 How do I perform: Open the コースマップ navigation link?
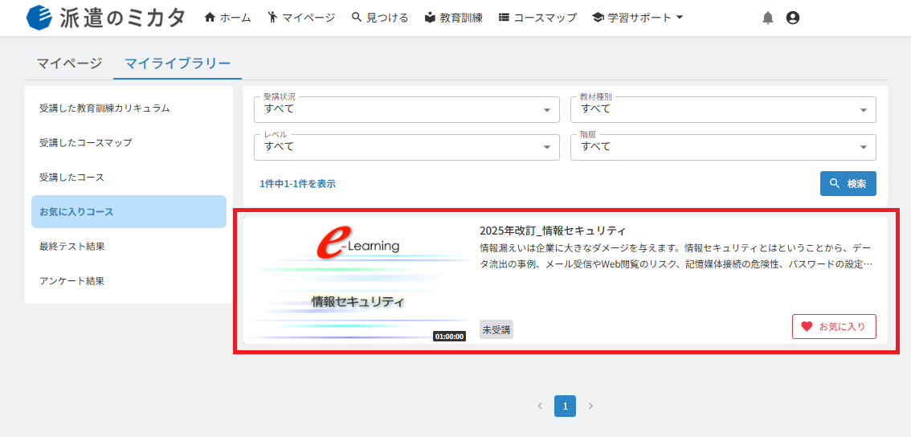(x=538, y=18)
